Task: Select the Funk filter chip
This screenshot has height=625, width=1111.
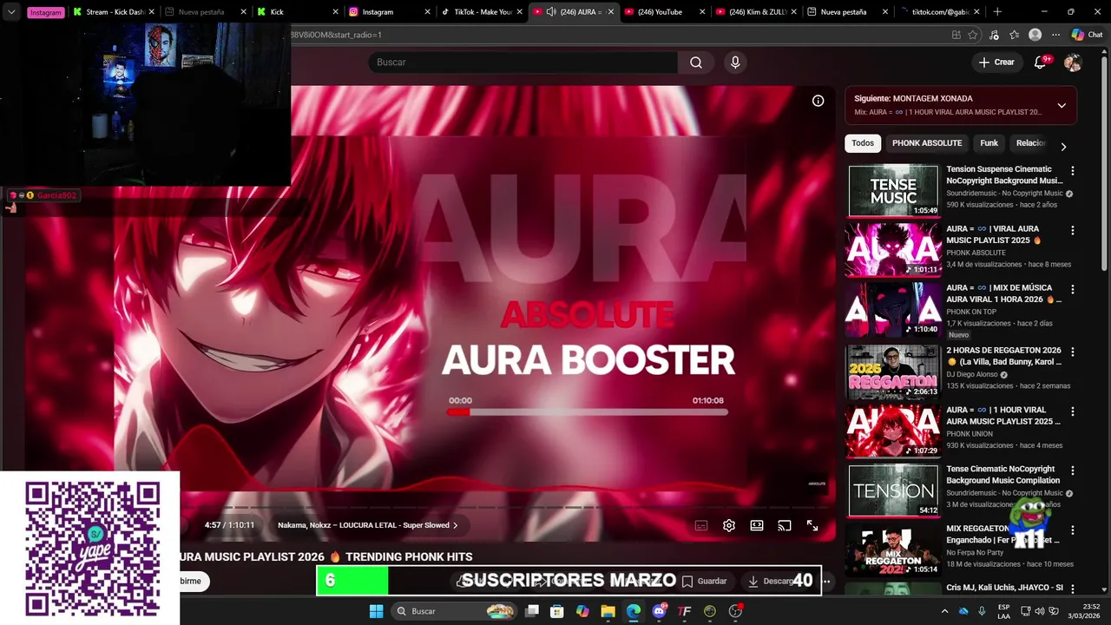Action: coord(989,143)
